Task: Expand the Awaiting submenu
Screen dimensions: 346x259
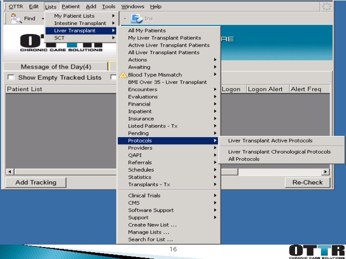Action: 168,67
